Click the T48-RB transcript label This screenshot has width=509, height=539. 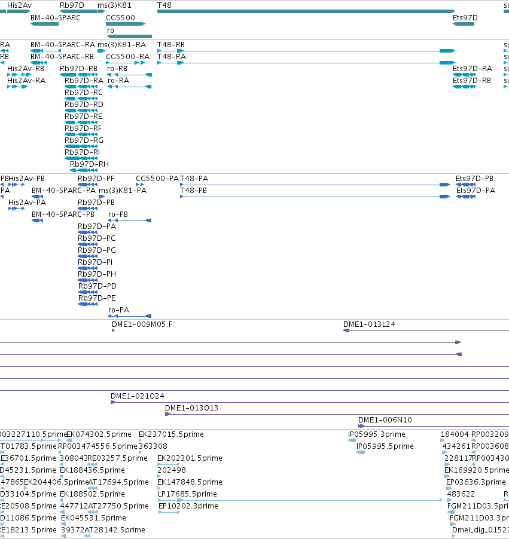tap(171, 45)
